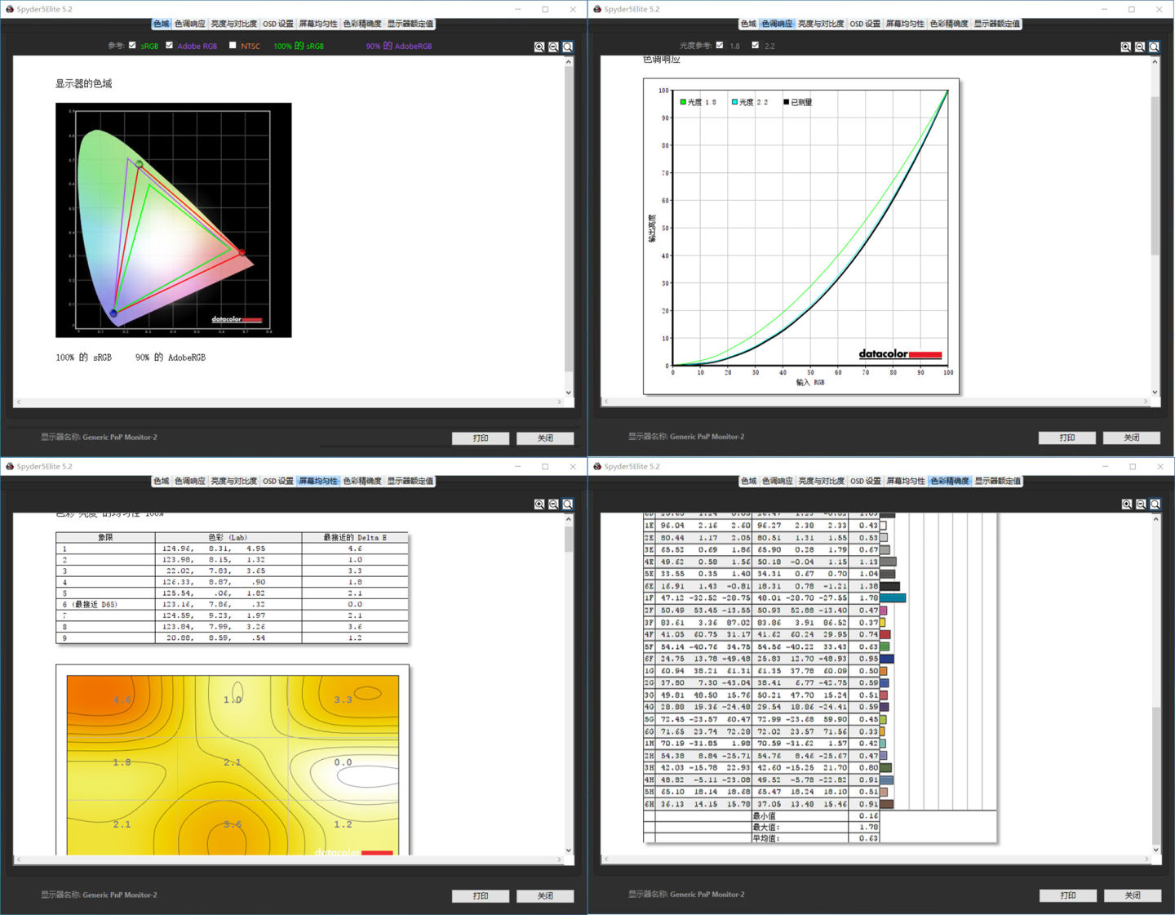Click the plain magnifier in the uniformity window

coord(568,504)
